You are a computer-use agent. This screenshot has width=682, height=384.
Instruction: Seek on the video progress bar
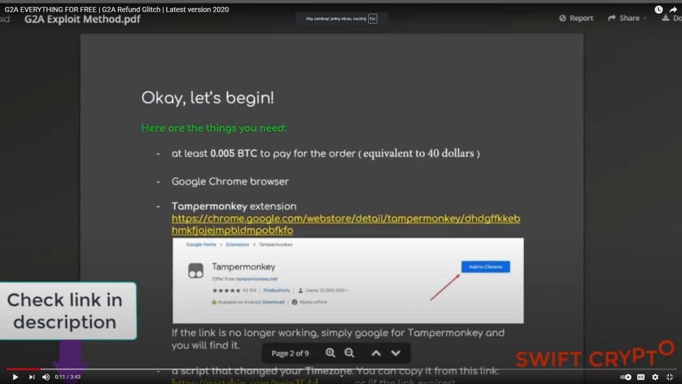341,369
